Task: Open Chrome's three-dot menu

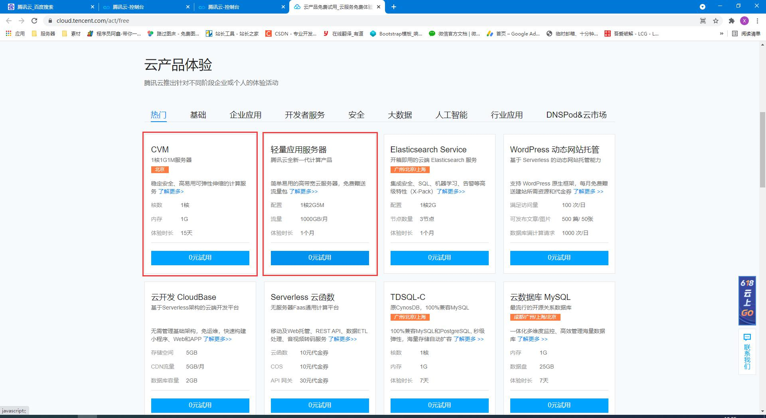Action: (757, 21)
